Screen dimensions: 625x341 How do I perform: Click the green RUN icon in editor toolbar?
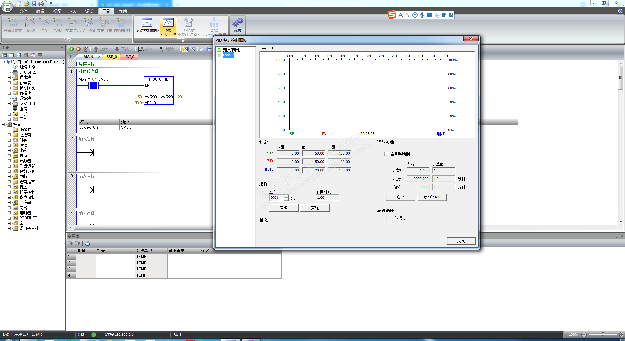click(71, 49)
